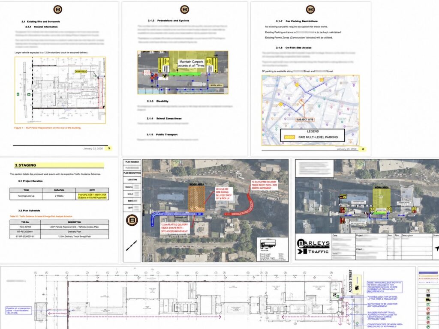Click 'PLAN NUMBER' title block label
This screenshot has height=329, width=439.
(132, 162)
